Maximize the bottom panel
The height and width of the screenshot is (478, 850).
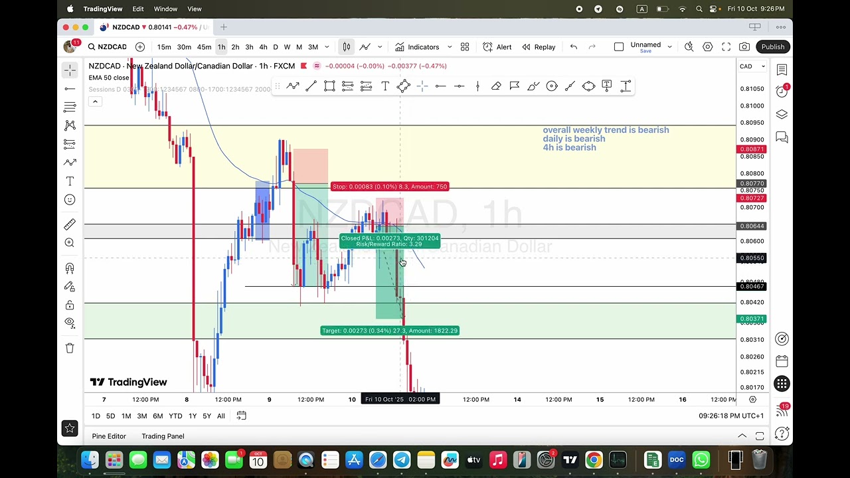pos(760,436)
